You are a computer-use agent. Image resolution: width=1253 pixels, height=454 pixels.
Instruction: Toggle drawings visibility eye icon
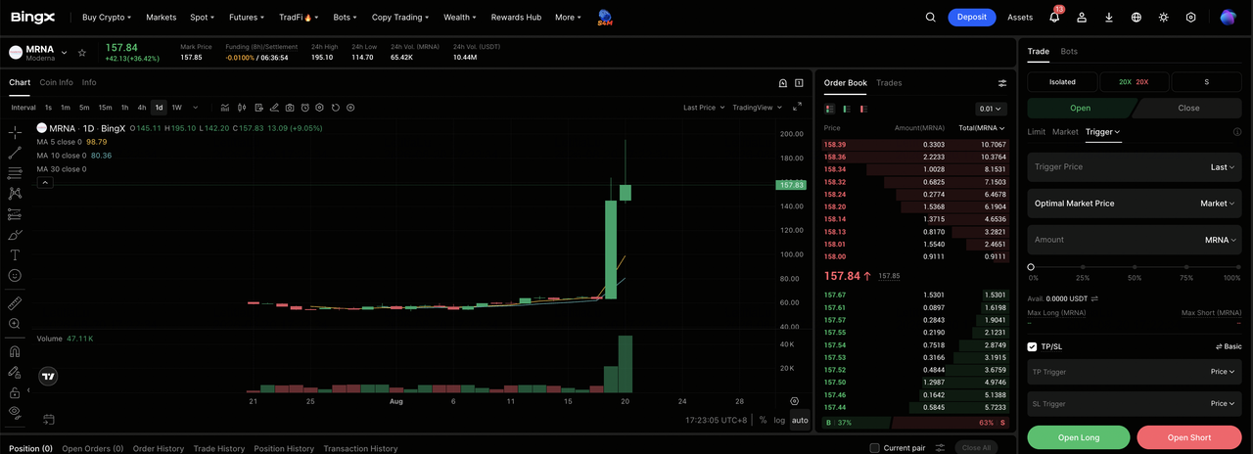(x=15, y=413)
